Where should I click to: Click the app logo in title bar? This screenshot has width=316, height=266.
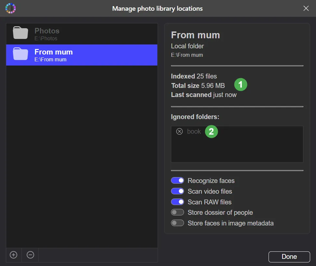(10, 8)
